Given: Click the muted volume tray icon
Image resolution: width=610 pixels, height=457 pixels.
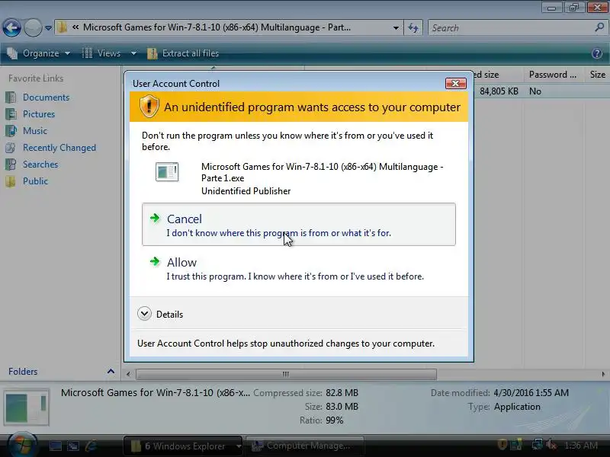Looking at the screenshot, I should pos(551,445).
